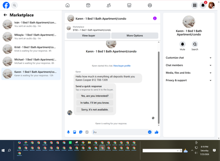Image resolution: width=220 pixels, height=161 pixels.
Task: Mute the Karen conversation using bell icon
Action: (183, 44)
